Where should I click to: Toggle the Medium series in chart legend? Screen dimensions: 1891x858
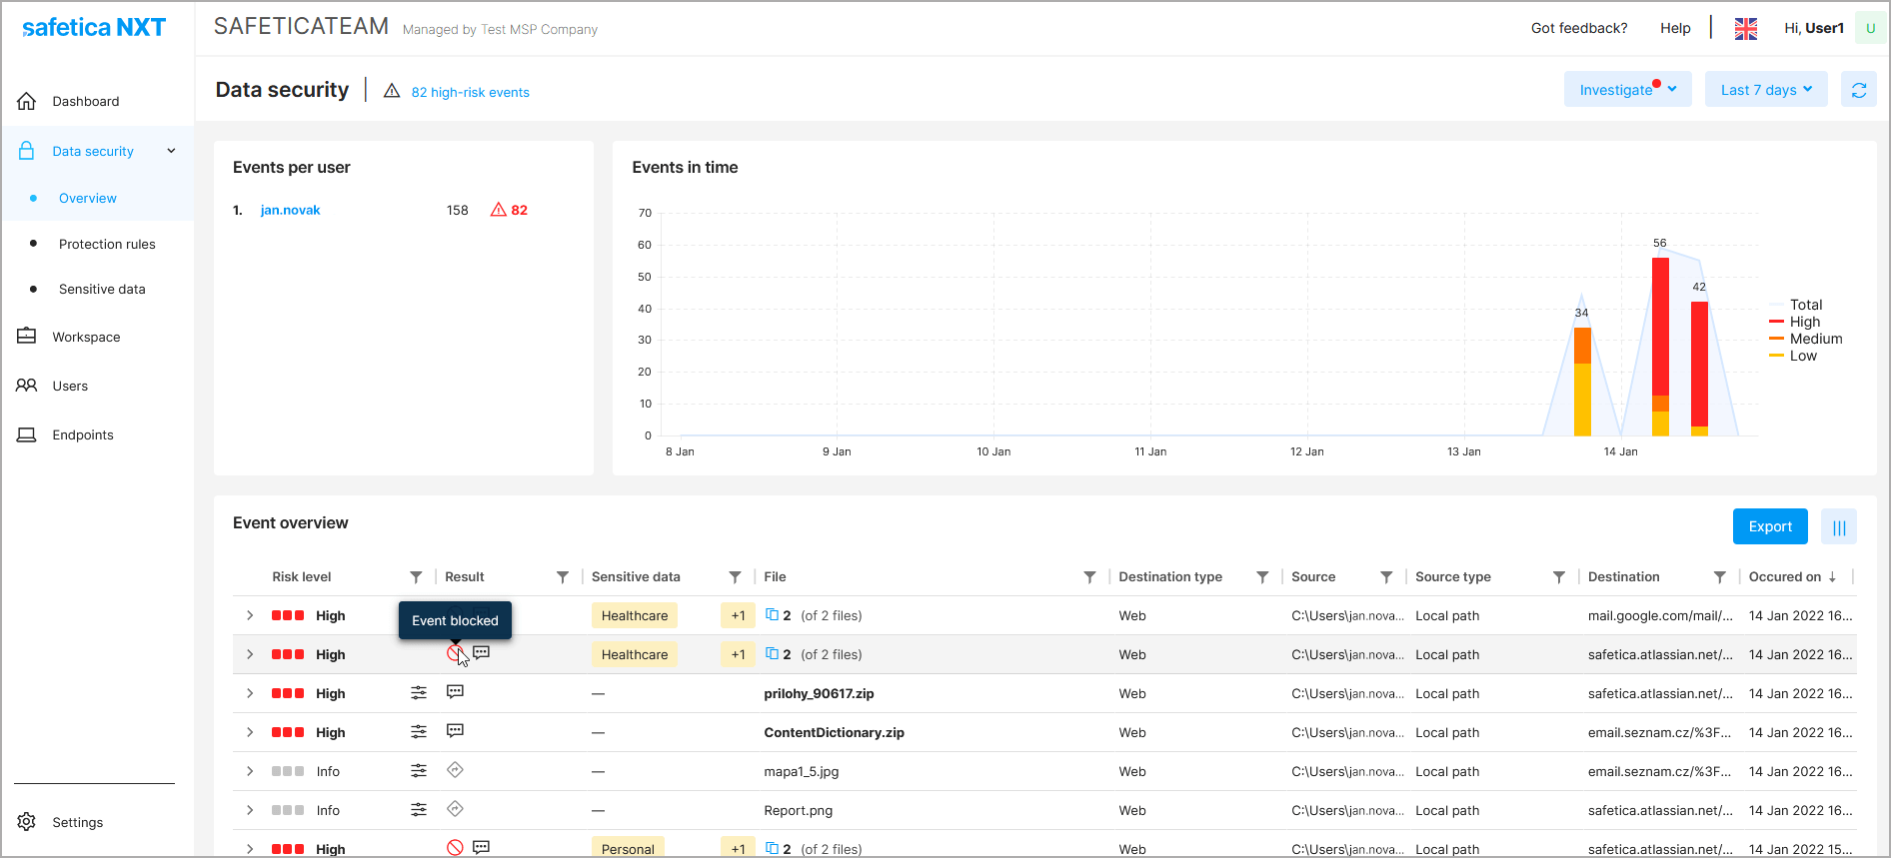click(1815, 339)
